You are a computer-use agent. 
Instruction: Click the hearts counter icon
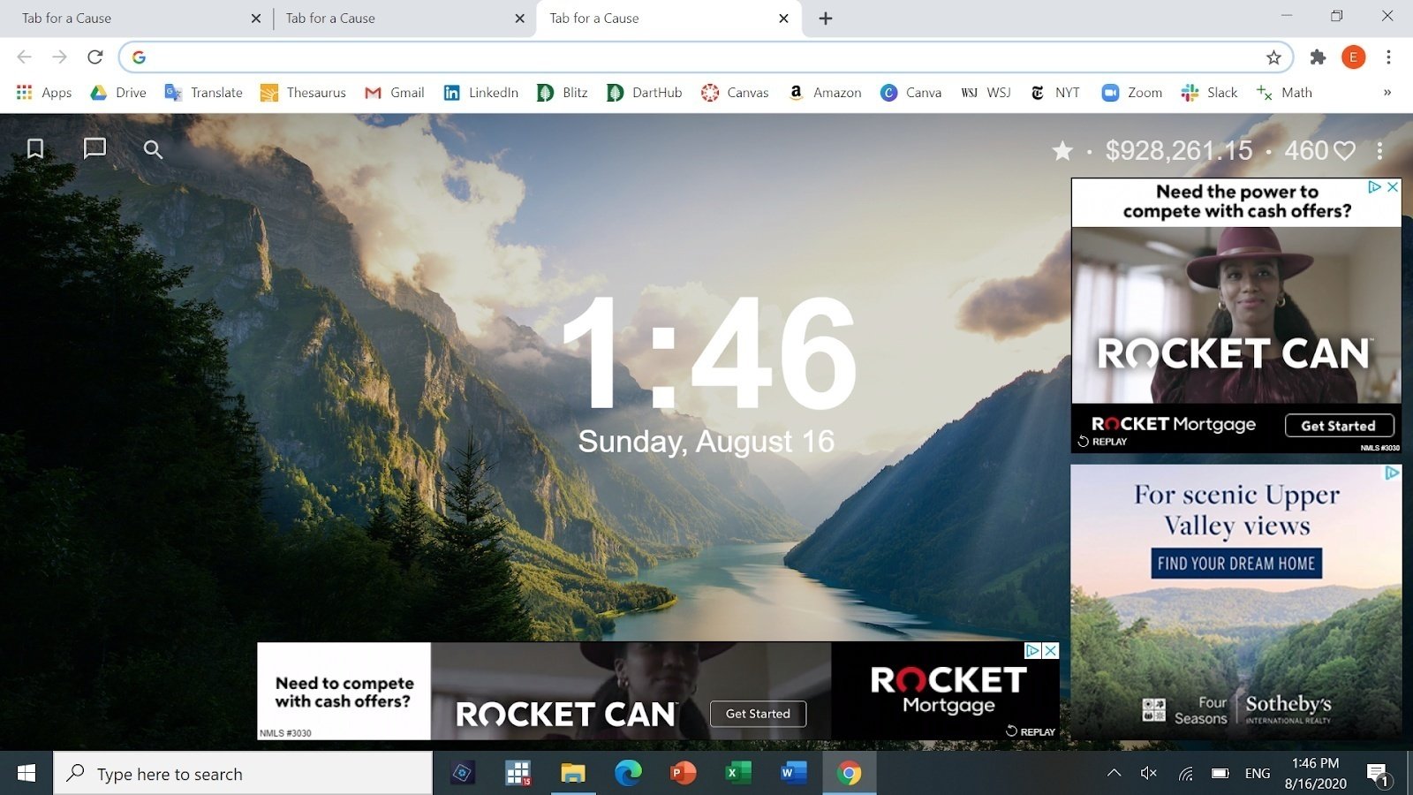(x=1345, y=151)
